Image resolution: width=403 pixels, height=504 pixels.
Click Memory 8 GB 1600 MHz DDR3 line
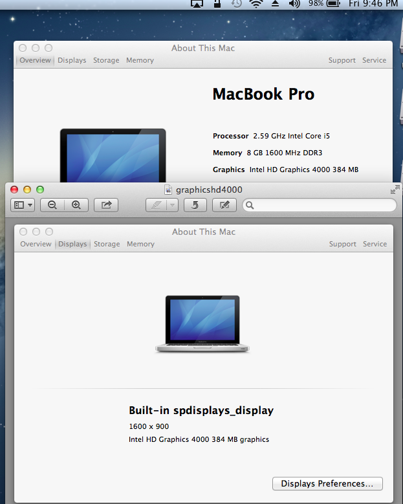pos(267,153)
